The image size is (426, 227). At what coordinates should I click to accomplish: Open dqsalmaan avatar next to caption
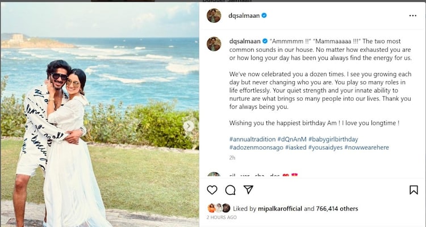(214, 44)
